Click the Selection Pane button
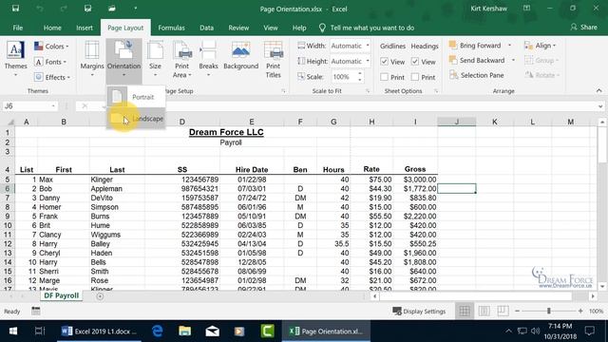The width and height of the screenshot is (608, 342). pyautogui.click(x=477, y=75)
